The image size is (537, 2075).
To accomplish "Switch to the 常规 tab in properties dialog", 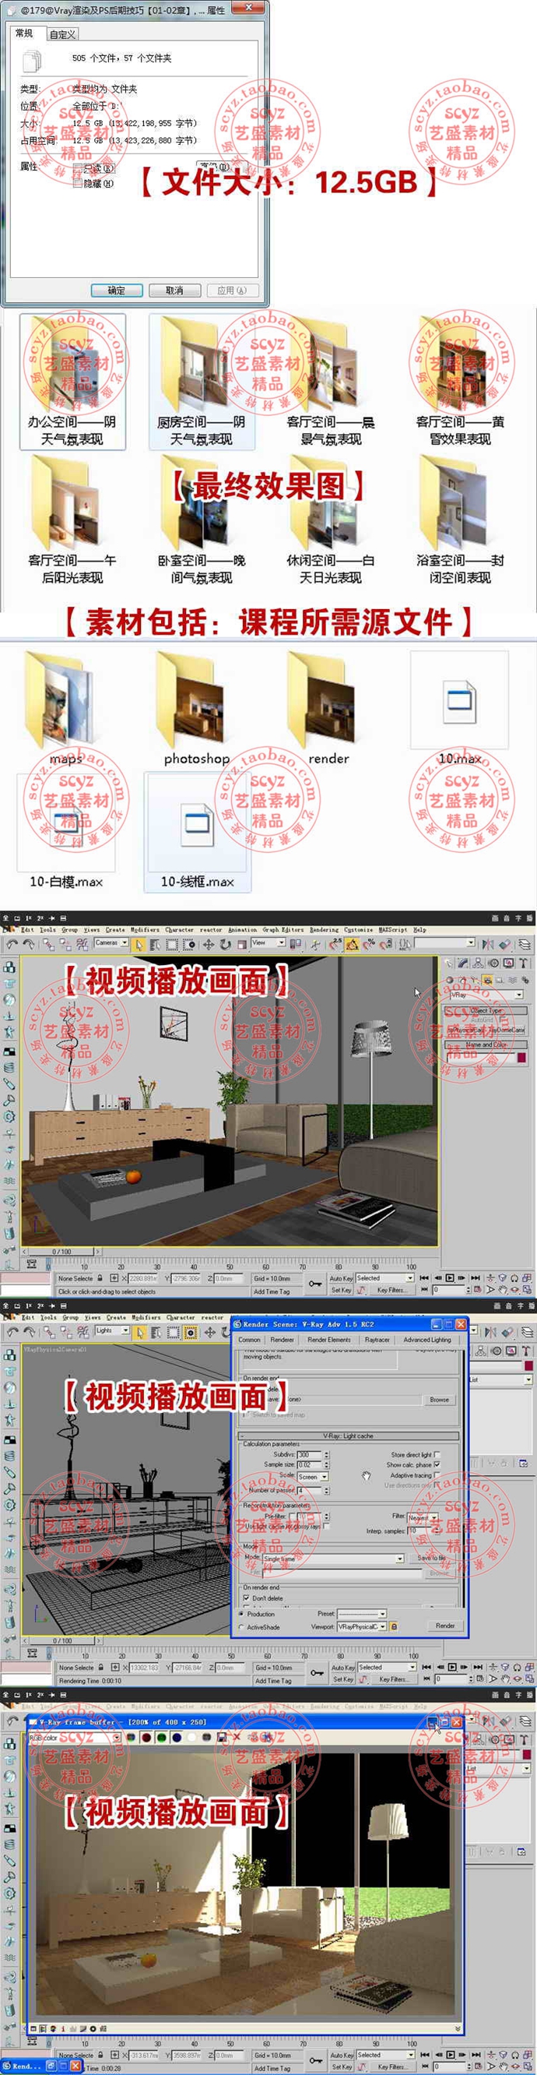I will click(25, 33).
